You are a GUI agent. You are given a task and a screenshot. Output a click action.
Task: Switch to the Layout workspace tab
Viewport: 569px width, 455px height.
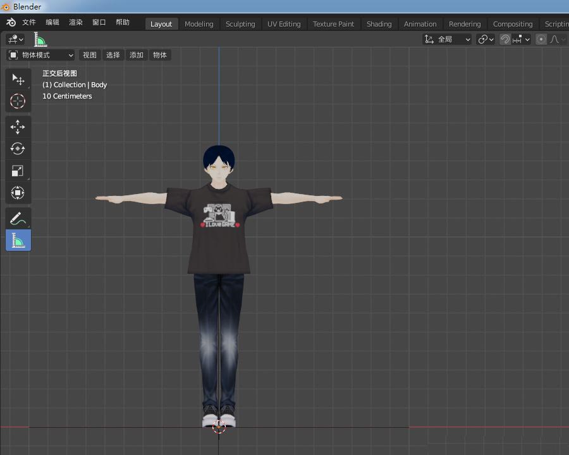tap(161, 24)
